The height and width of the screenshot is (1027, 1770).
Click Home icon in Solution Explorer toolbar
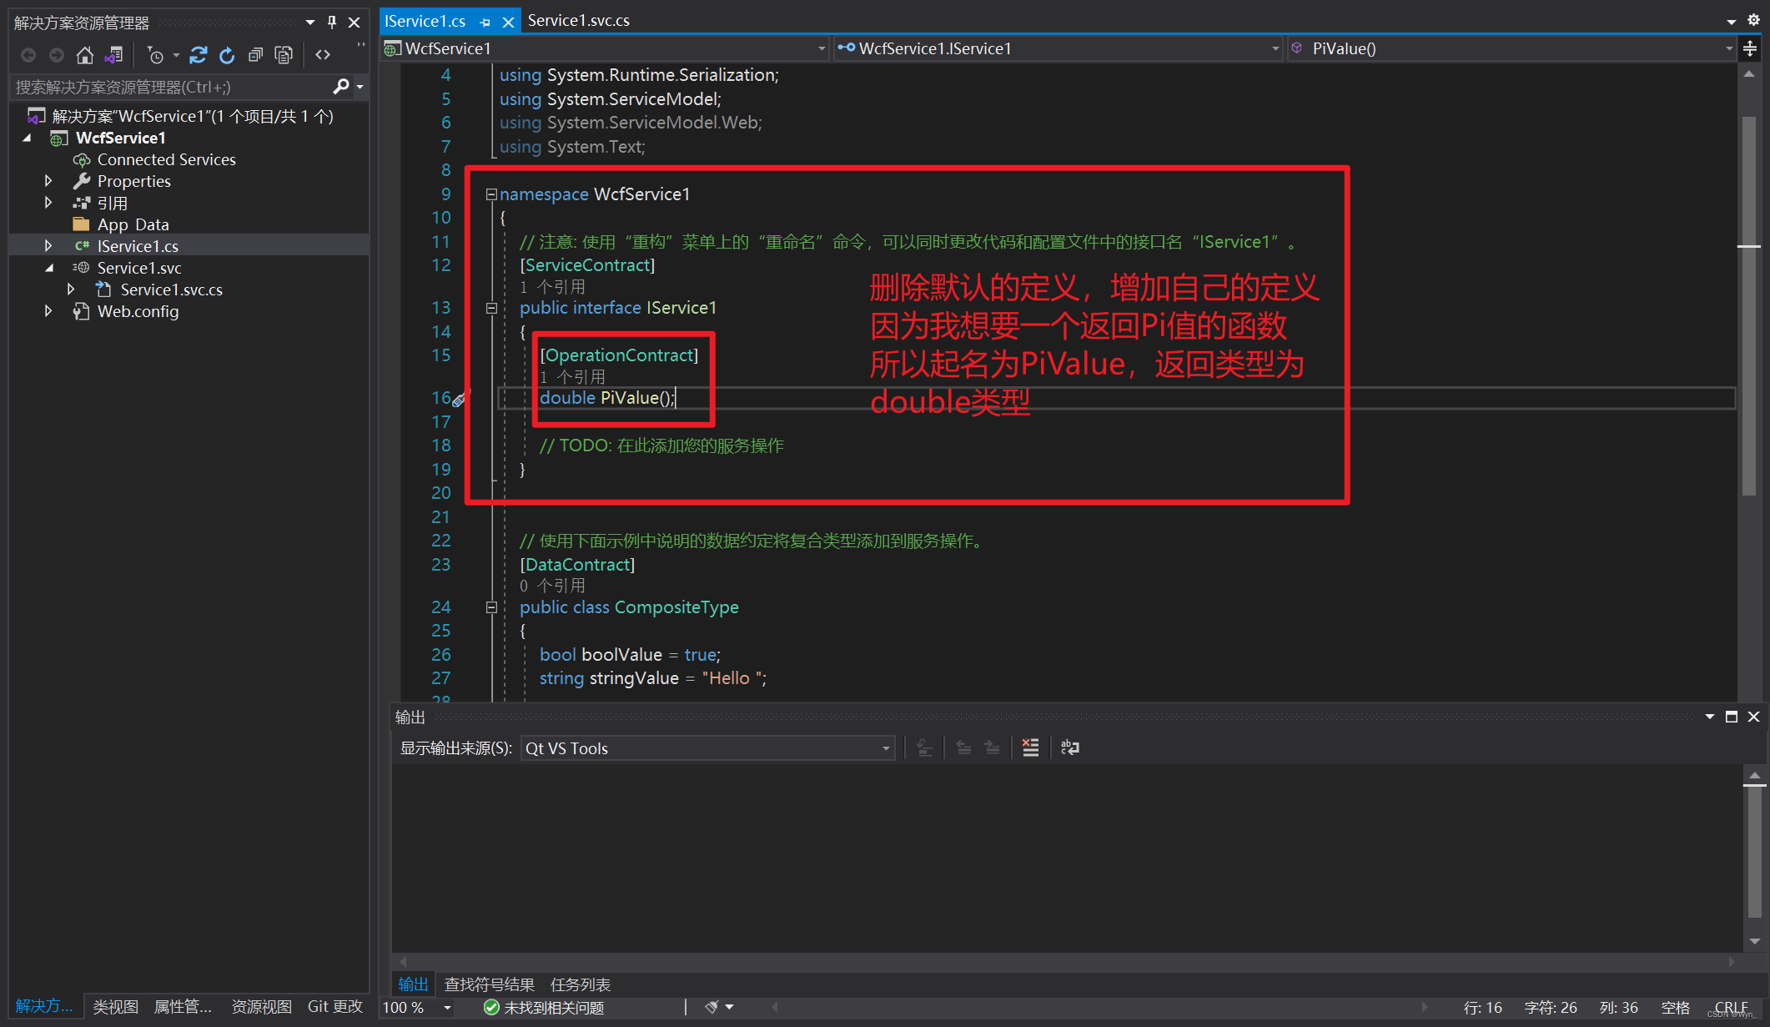[84, 55]
